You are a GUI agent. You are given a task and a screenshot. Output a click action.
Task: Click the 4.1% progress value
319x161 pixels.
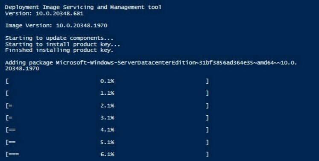107,130
